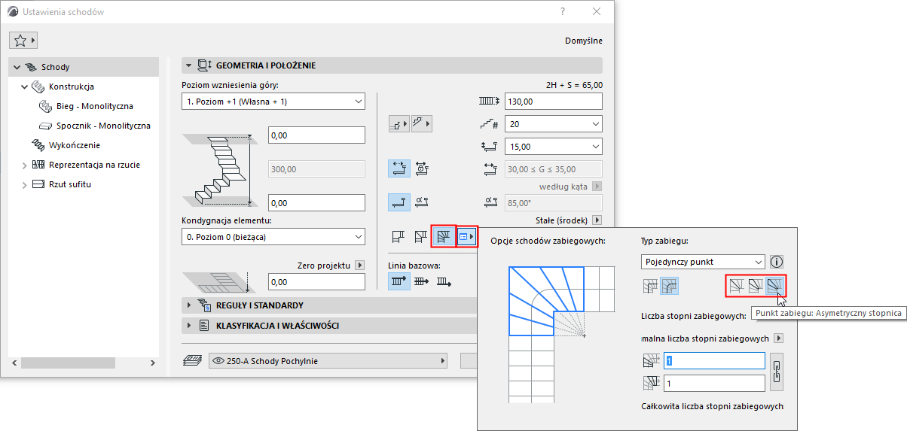Open the Poziom wzniesienia góry dropdown
The height and width of the screenshot is (431, 907).
coord(273,102)
